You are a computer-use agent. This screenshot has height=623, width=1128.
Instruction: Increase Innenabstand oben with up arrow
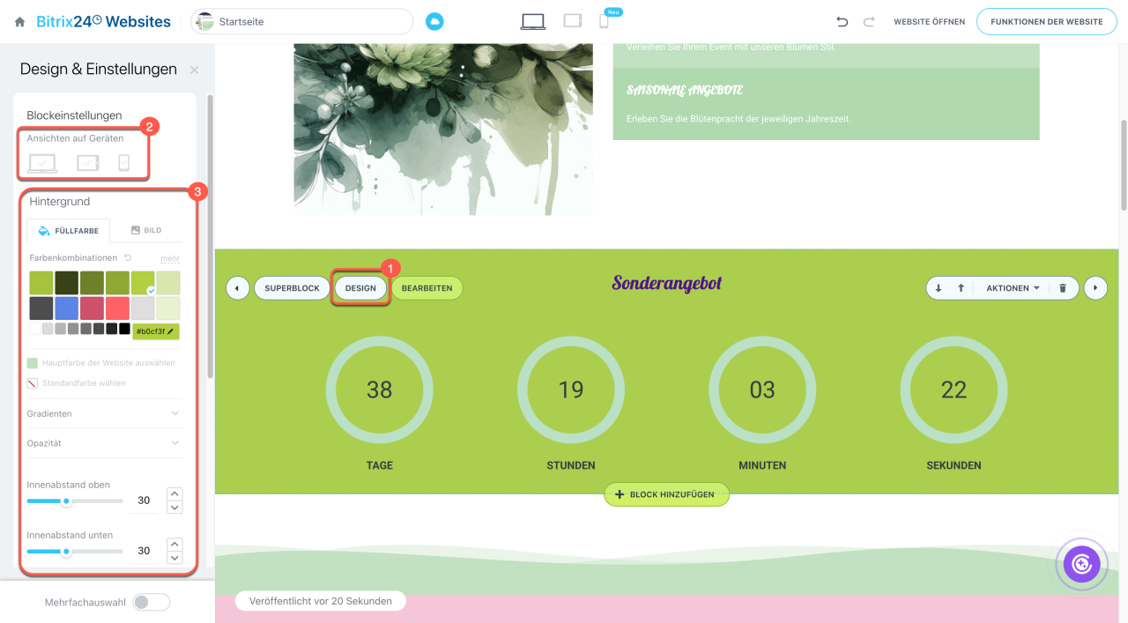(174, 493)
